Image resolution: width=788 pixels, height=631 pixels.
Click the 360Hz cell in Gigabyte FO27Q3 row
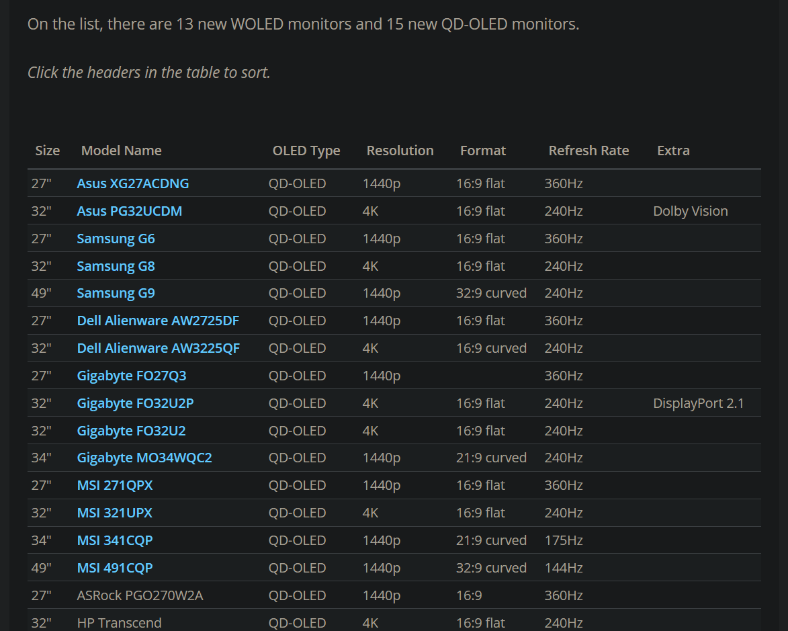[564, 376]
